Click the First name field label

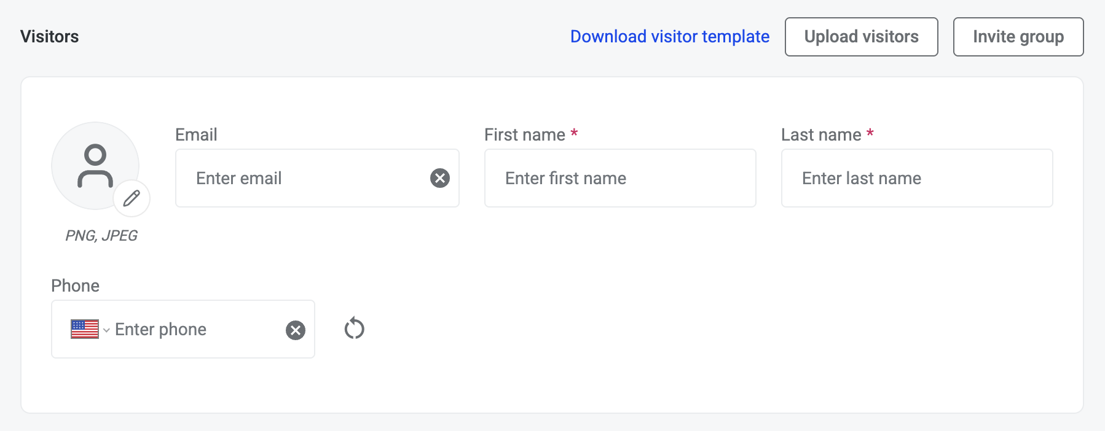pos(524,135)
